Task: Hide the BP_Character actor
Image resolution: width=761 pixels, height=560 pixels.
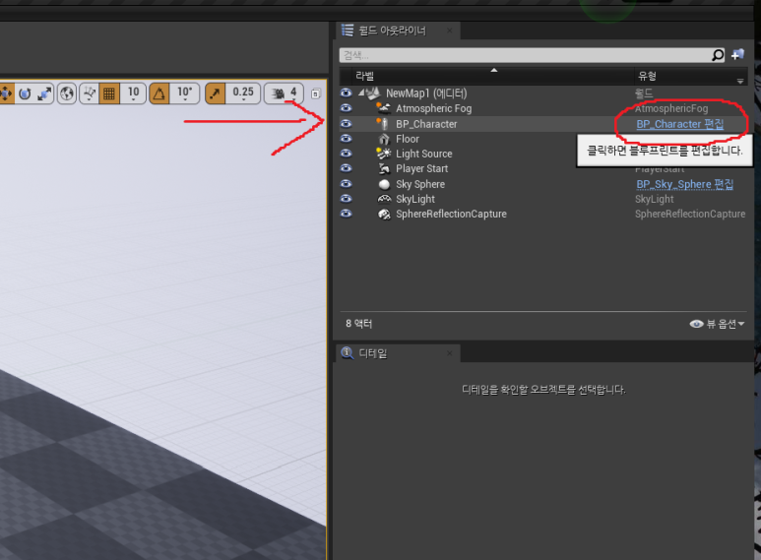Action: pos(346,123)
